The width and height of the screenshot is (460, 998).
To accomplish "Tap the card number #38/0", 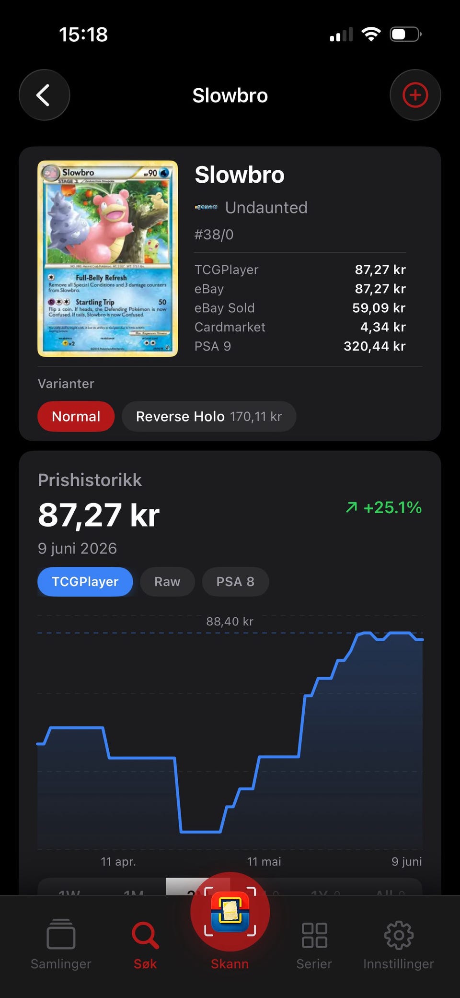I will 214,235.
